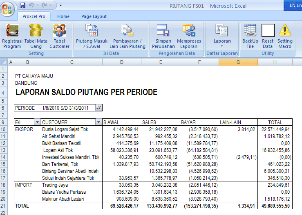Viewport: 302px width, 215px height.
Task: Select the highlighted column G header
Action: [238, 62]
